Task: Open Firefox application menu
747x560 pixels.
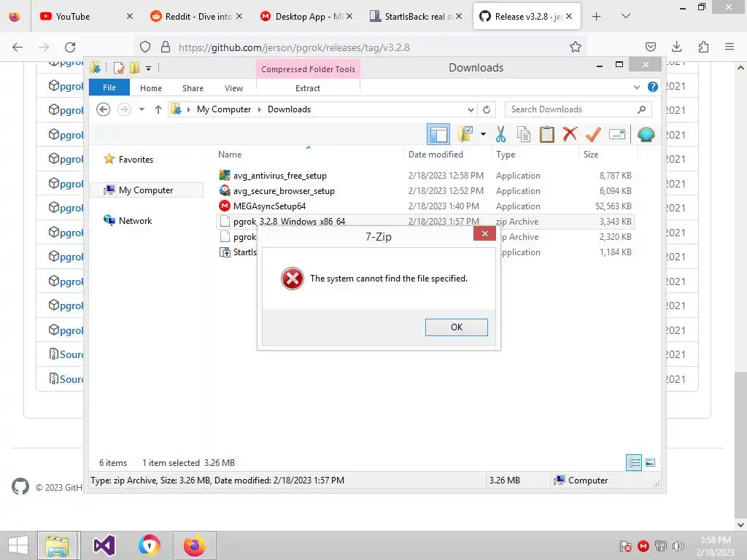Action: (729, 47)
